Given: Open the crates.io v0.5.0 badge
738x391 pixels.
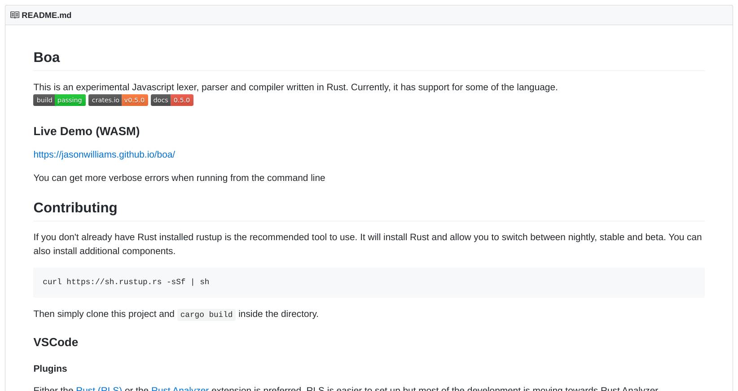Looking at the screenshot, I should (x=118, y=100).
